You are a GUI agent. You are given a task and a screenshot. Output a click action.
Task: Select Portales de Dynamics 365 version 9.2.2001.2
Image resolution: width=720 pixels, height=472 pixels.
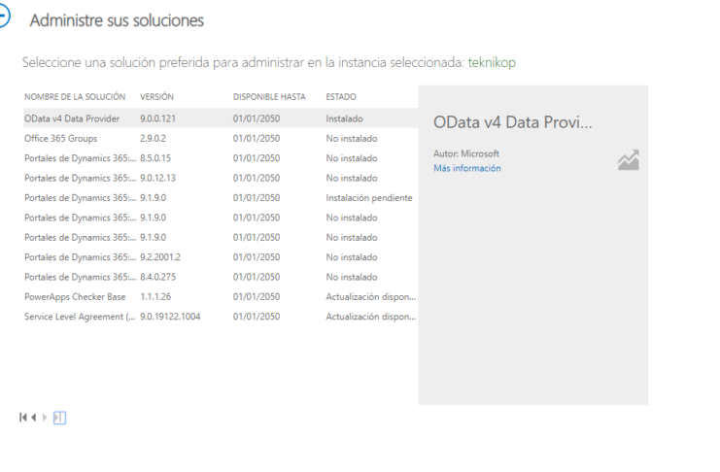point(221,256)
